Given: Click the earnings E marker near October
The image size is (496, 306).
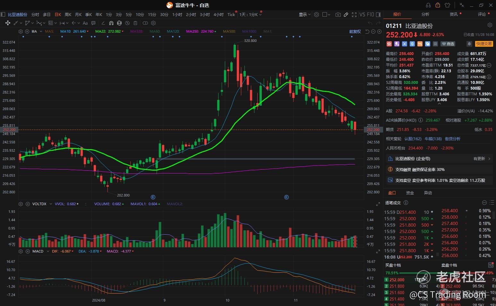Looking at the screenshot, I should click(x=286, y=197).
